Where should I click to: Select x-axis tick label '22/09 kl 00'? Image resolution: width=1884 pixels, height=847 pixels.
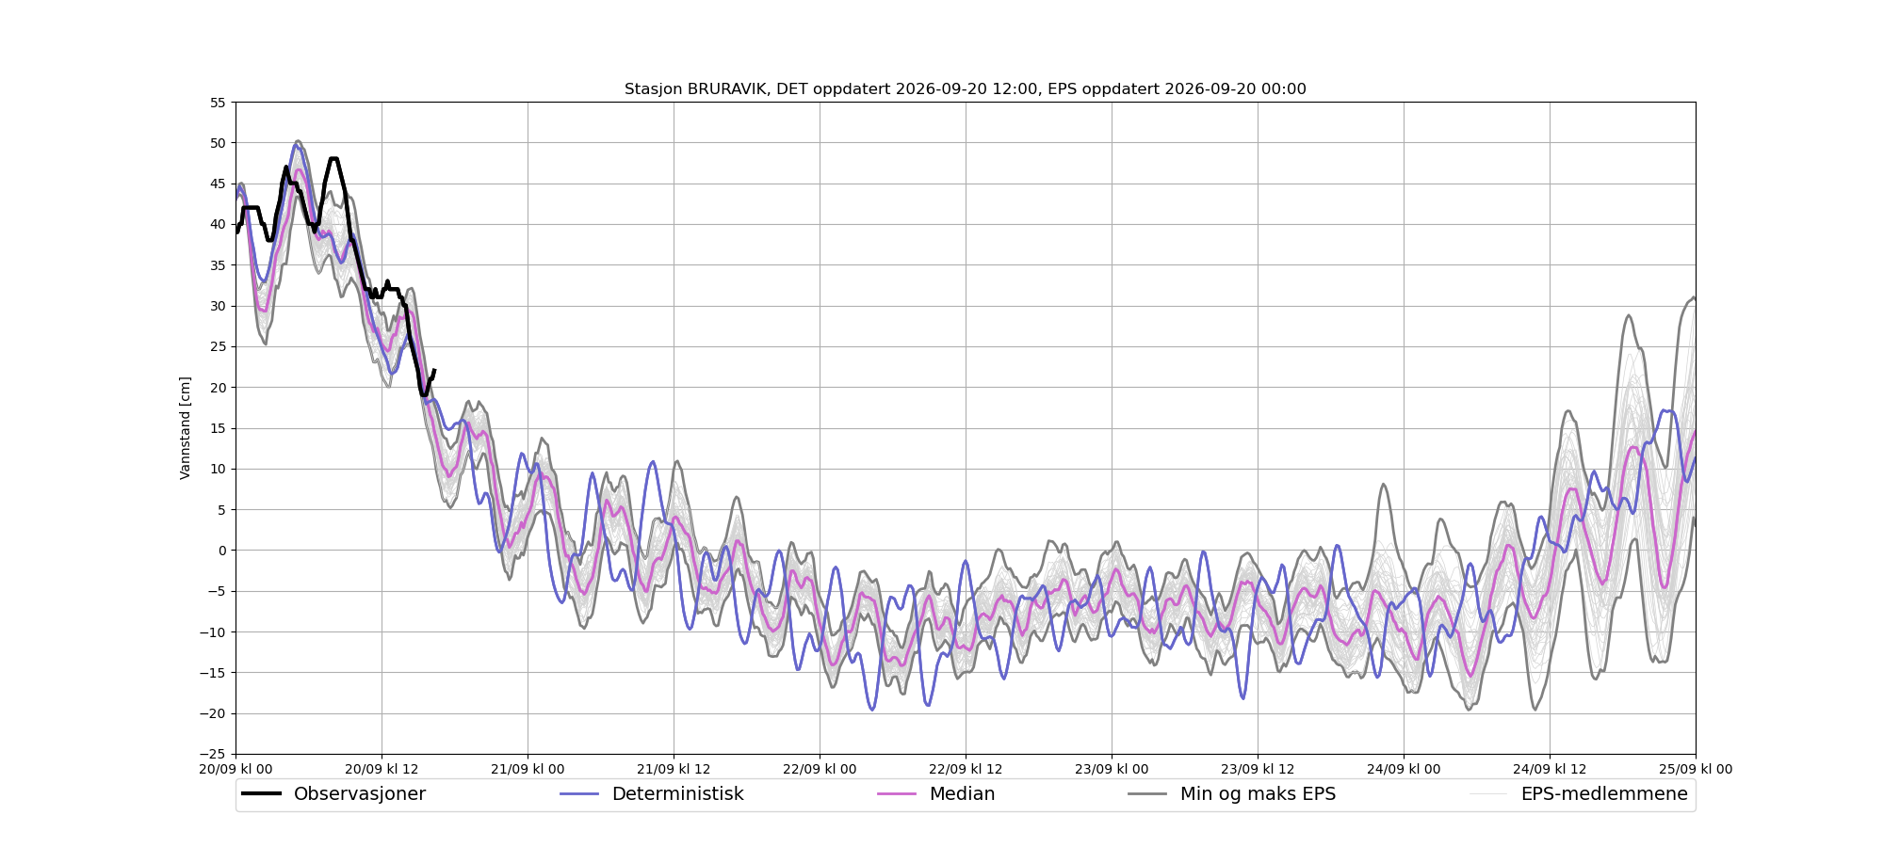tap(820, 769)
